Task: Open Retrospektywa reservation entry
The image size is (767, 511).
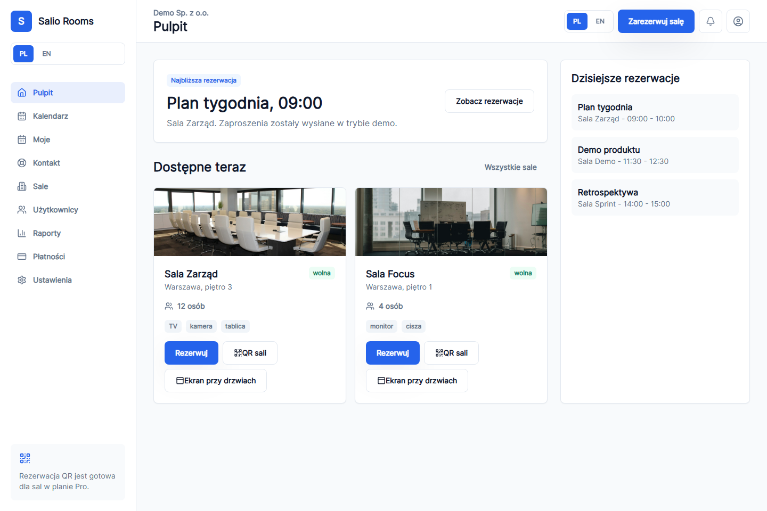Action: click(x=655, y=197)
